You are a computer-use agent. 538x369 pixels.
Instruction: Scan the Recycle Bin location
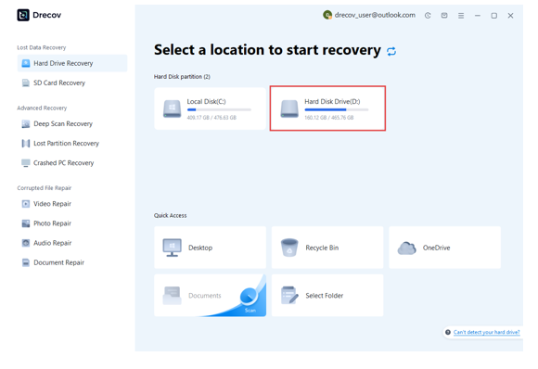coord(327,248)
